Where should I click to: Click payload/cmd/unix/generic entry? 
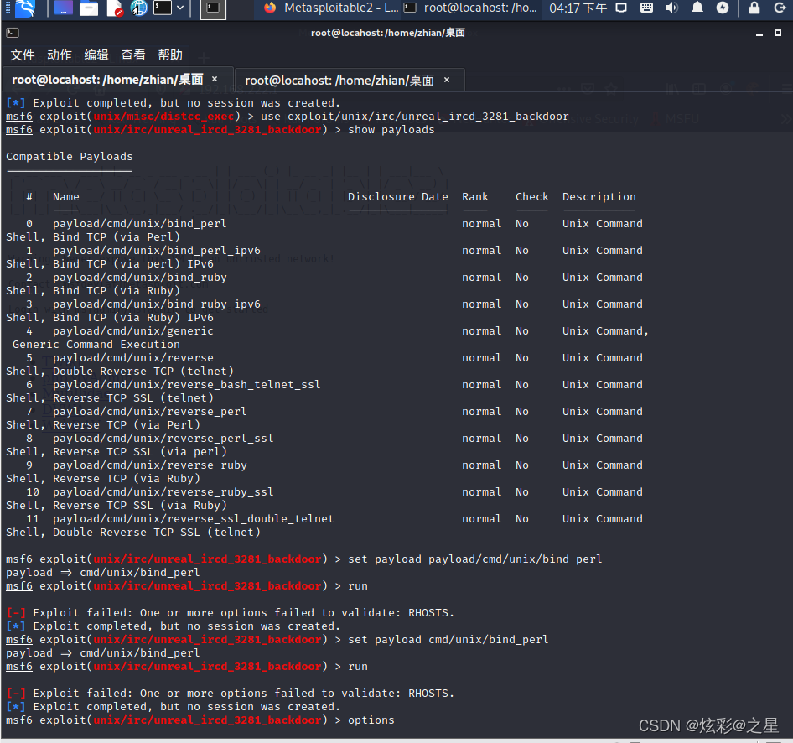(x=133, y=330)
